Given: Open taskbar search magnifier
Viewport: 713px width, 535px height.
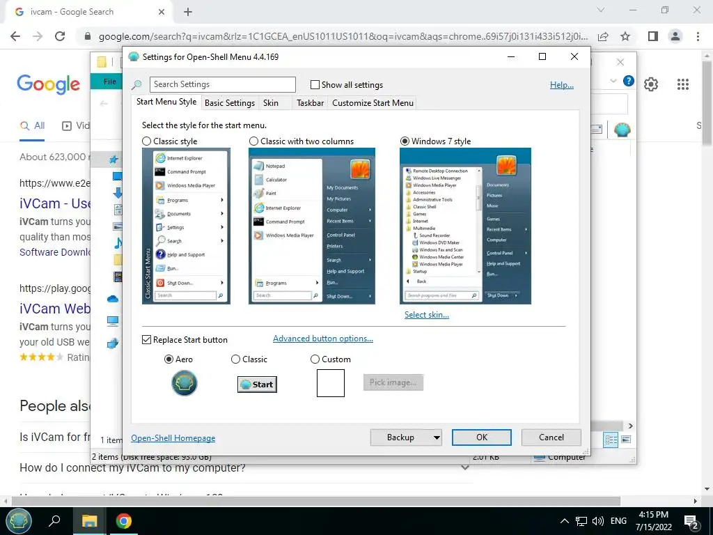Looking at the screenshot, I should click(54, 520).
